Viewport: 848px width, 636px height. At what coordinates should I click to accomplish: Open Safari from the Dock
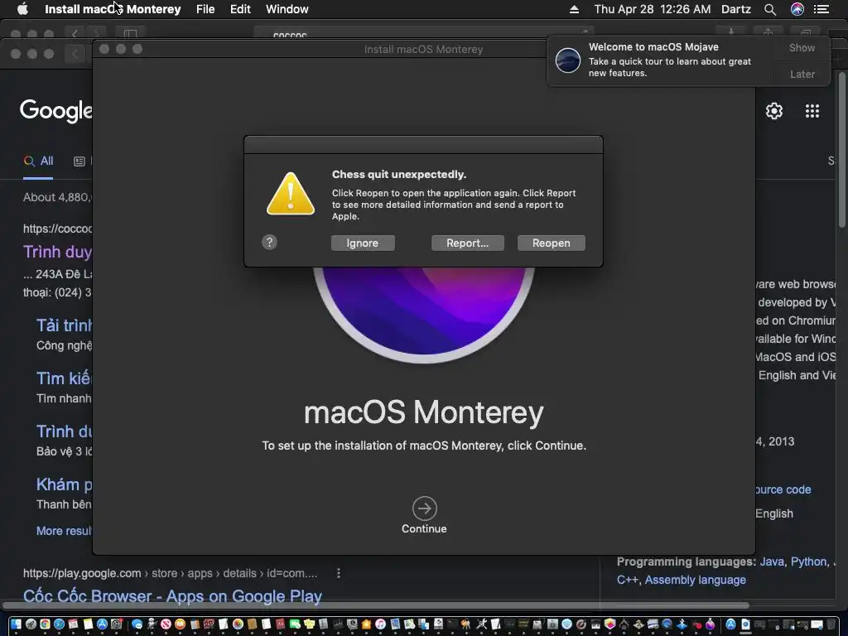pos(59,624)
